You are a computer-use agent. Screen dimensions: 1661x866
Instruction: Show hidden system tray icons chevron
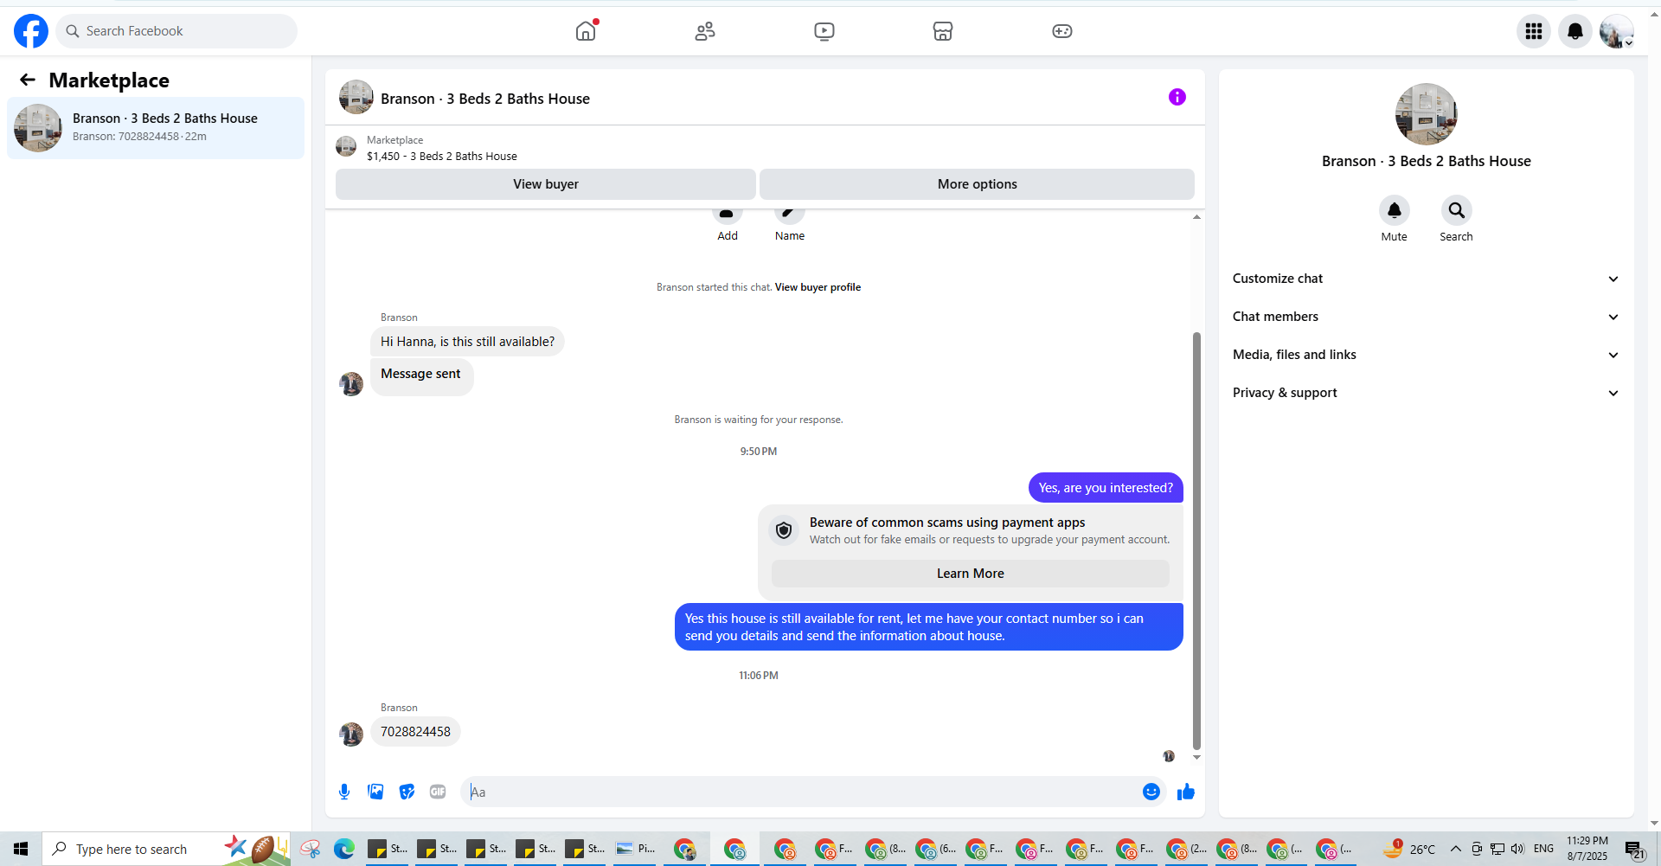(x=1456, y=849)
